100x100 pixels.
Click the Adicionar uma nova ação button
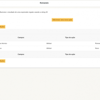[62, 20]
